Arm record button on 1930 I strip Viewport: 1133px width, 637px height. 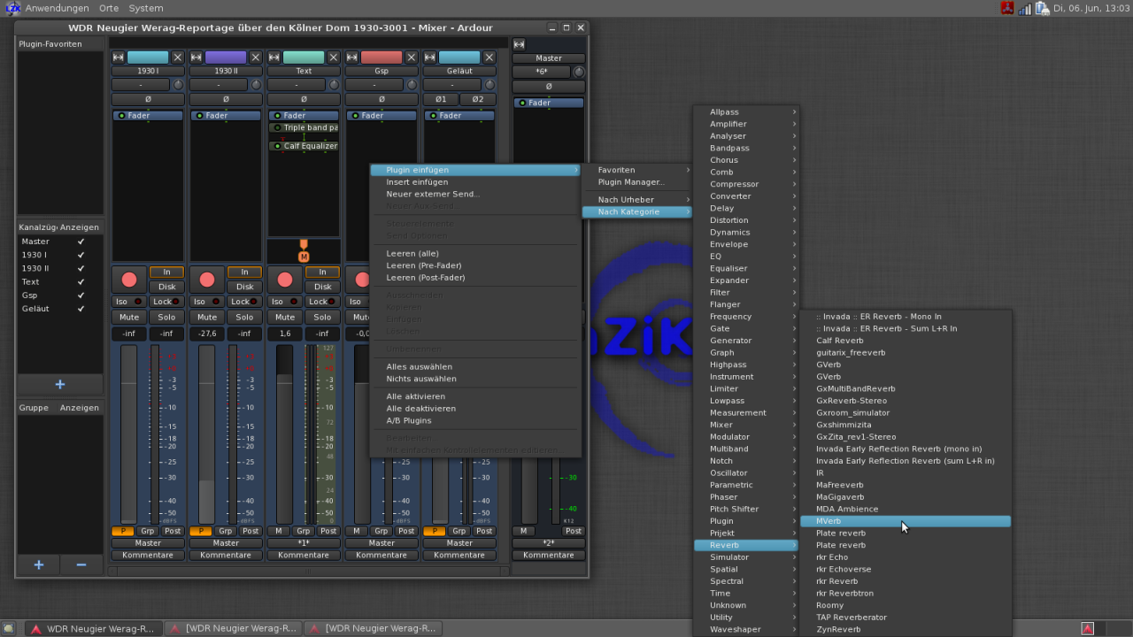click(x=129, y=280)
